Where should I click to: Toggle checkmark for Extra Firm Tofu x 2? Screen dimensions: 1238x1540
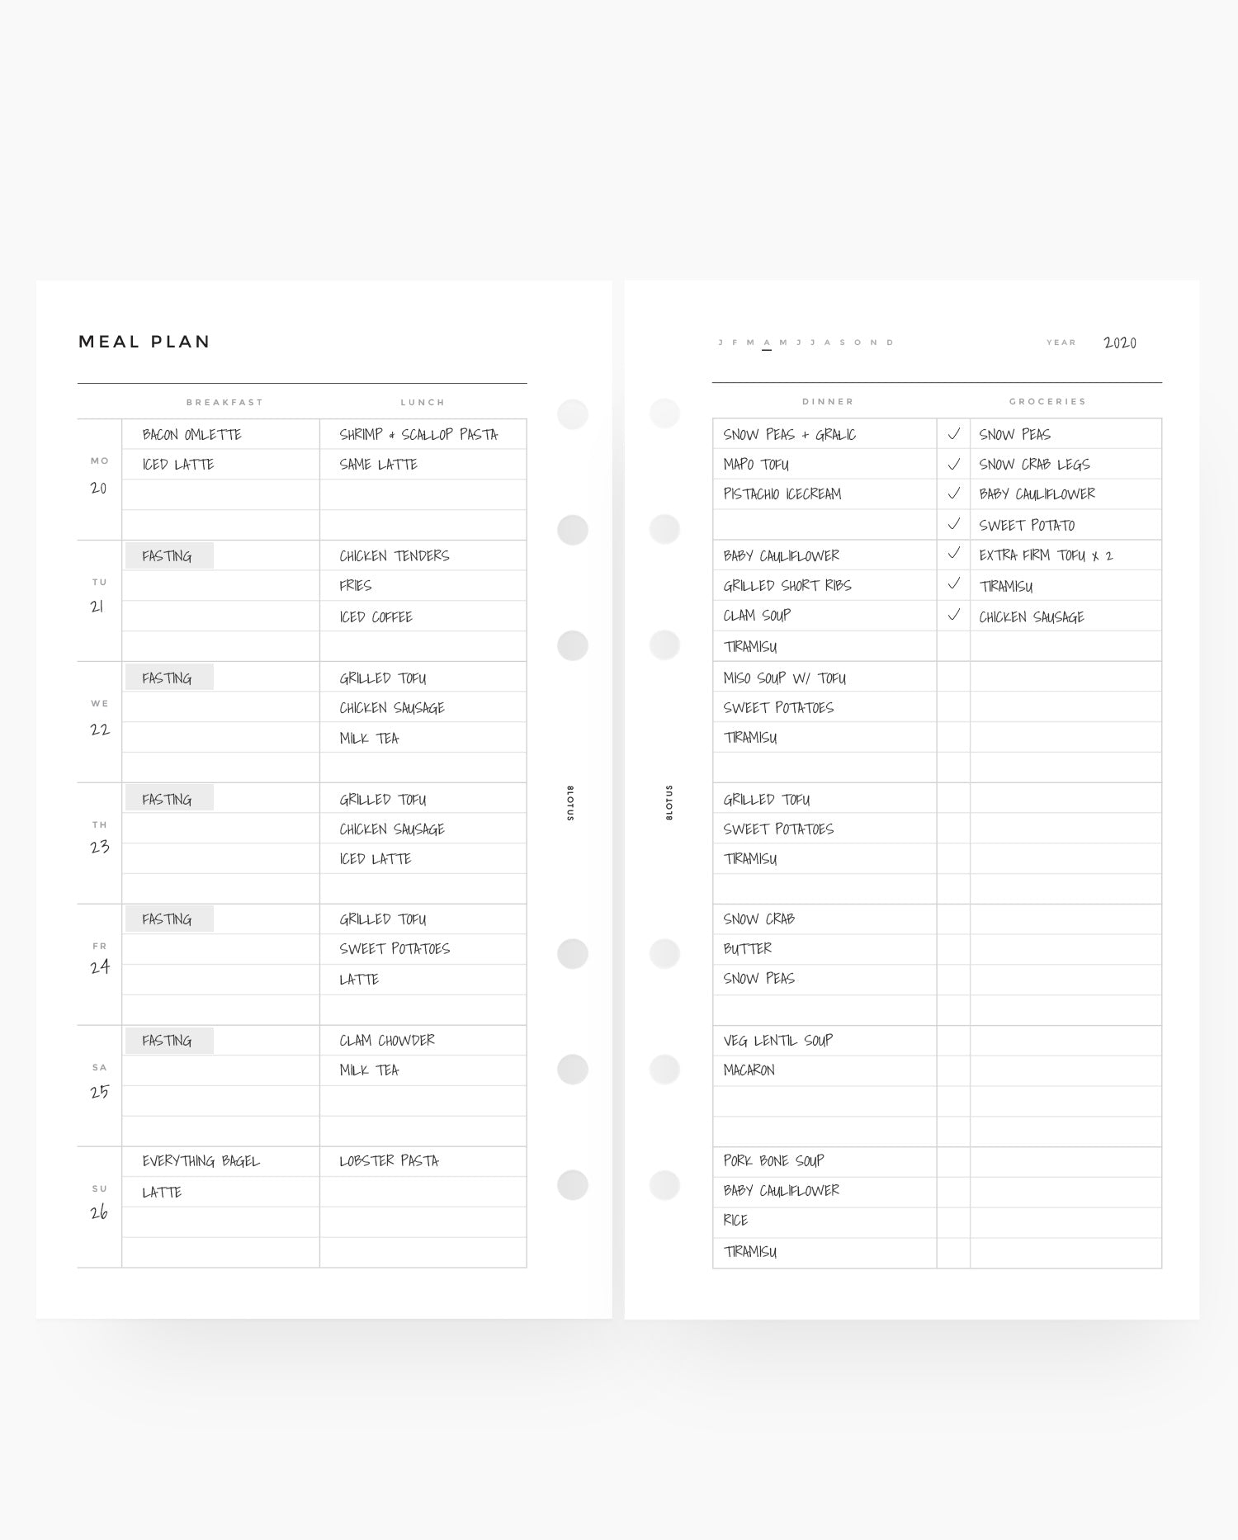tap(953, 554)
